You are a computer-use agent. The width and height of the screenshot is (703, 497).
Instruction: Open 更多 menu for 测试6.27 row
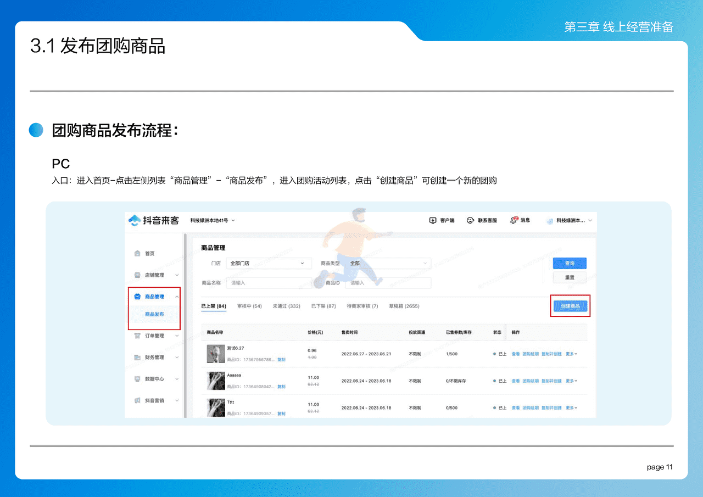pyautogui.click(x=572, y=354)
